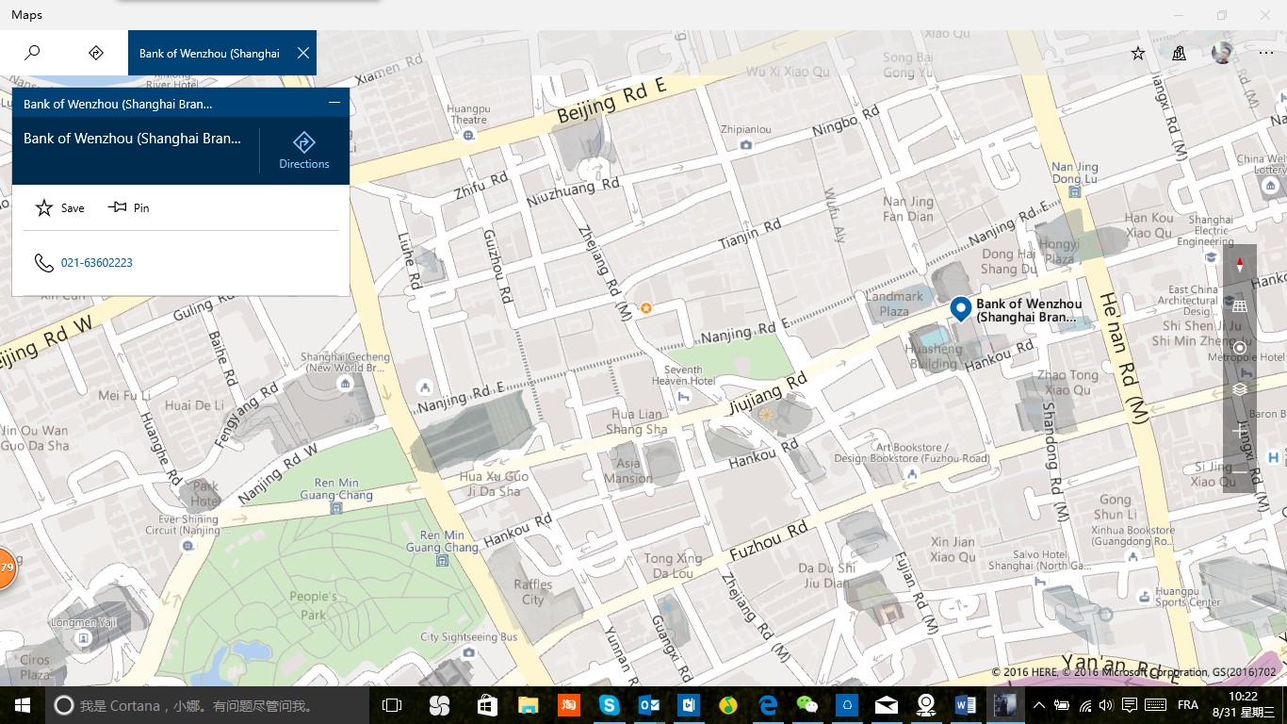Open the Directions icon in top bar

pyautogui.click(x=95, y=53)
